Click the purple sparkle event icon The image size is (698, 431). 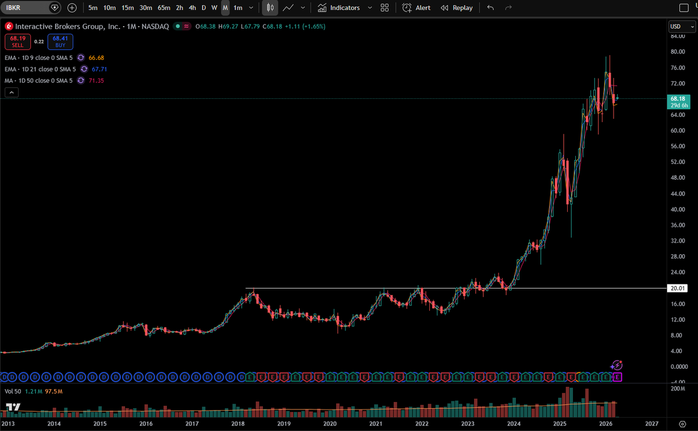(618, 365)
